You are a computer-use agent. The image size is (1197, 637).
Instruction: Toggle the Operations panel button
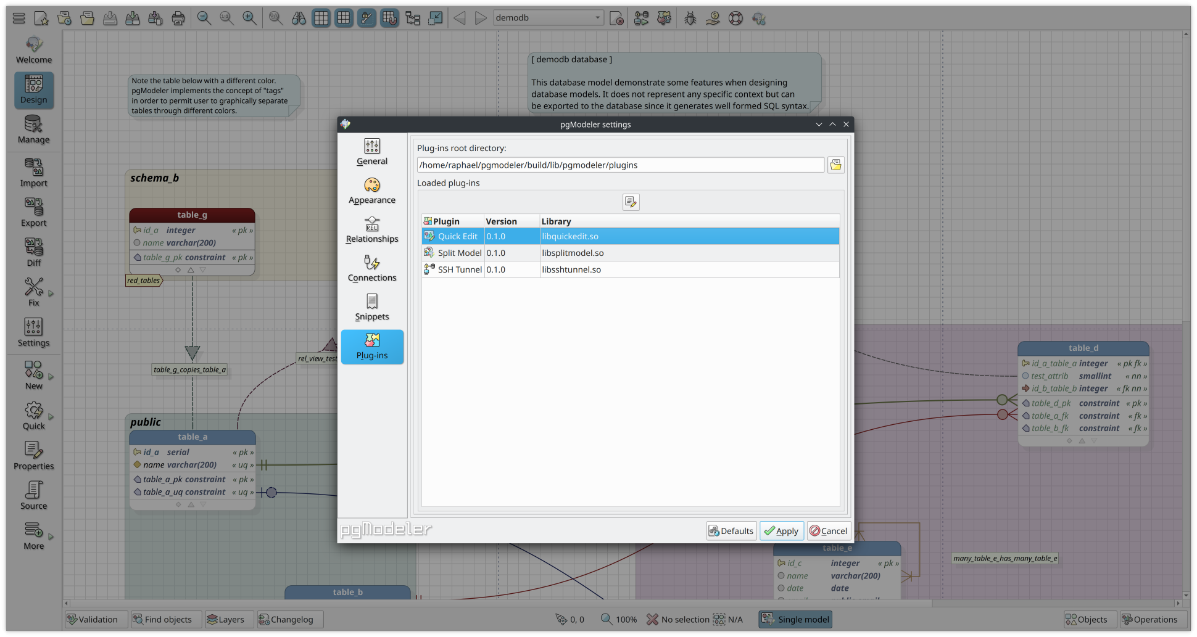point(1153,619)
